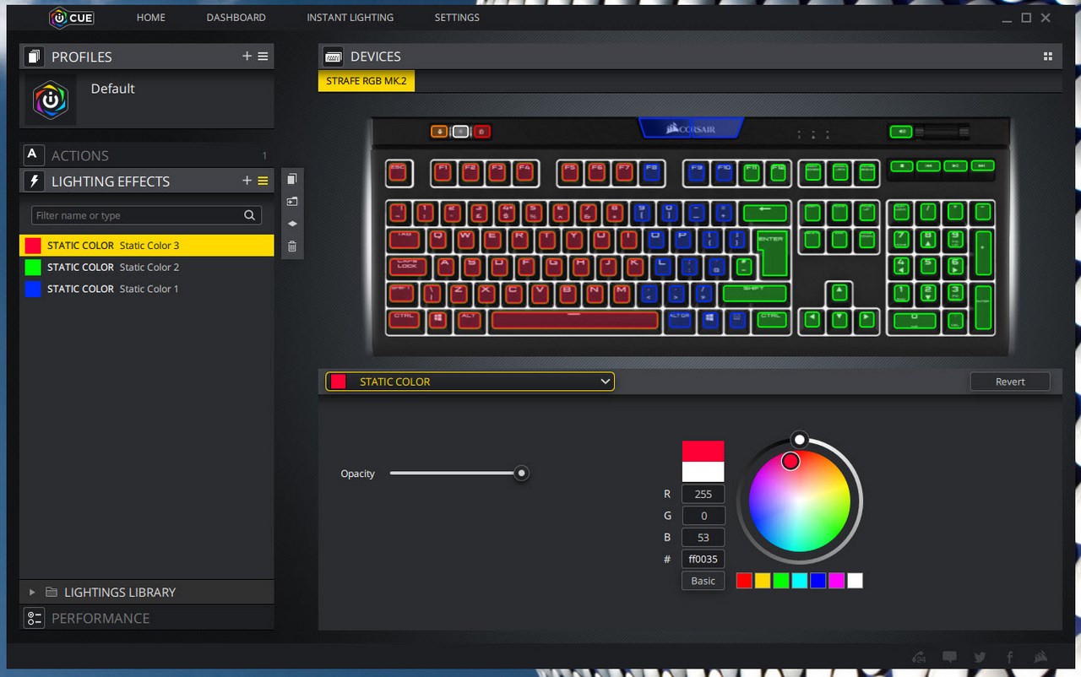
Task: Expand the Actions panel
Action: point(146,155)
